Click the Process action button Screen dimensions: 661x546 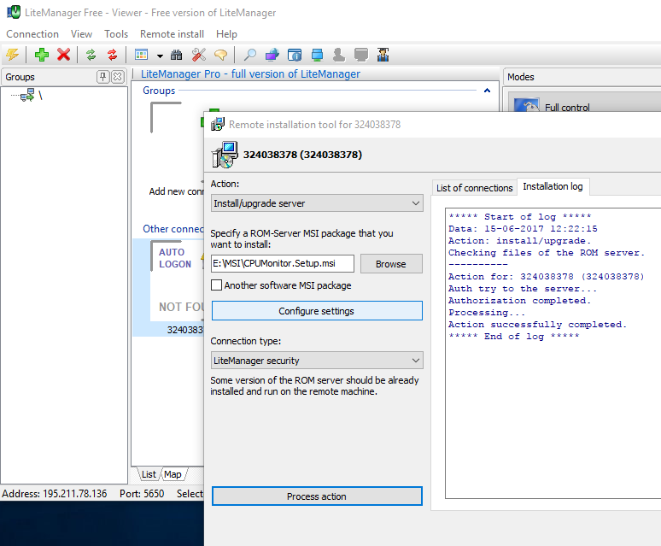(x=317, y=496)
